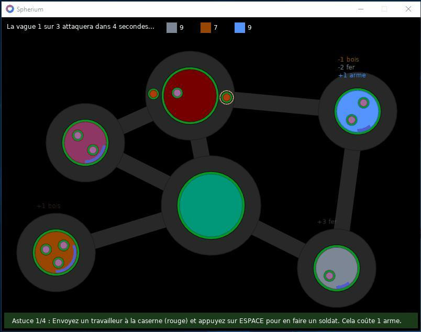Click the faded '+3 fer' label
Viewport: 421px width, 332px height.
tap(327, 222)
